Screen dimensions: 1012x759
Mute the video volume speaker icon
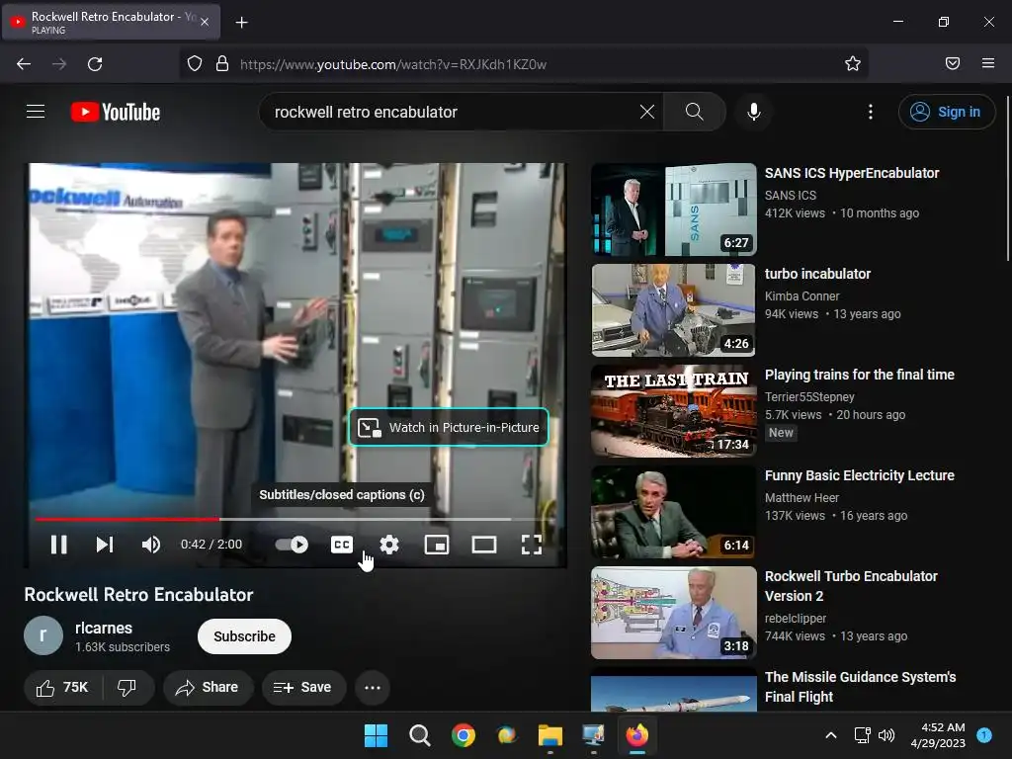pyautogui.click(x=151, y=545)
